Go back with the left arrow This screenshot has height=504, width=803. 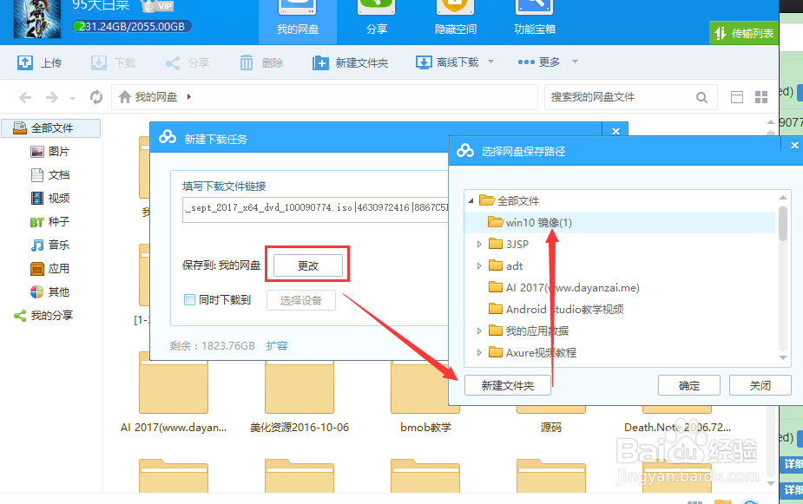(x=25, y=97)
